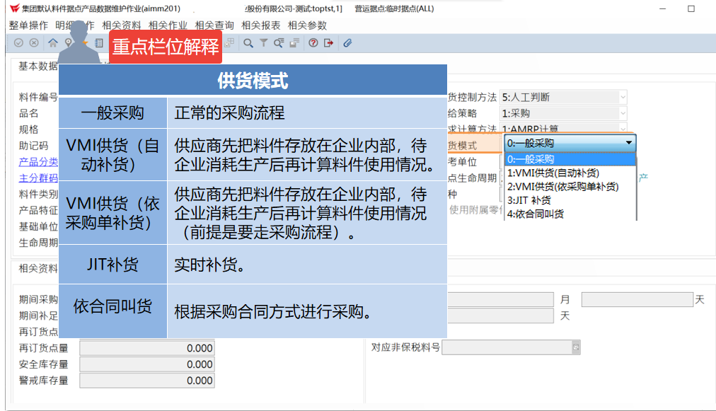Expand the 1:AMRP计算 calculation method dropdown
The image size is (716, 411).
(x=623, y=128)
